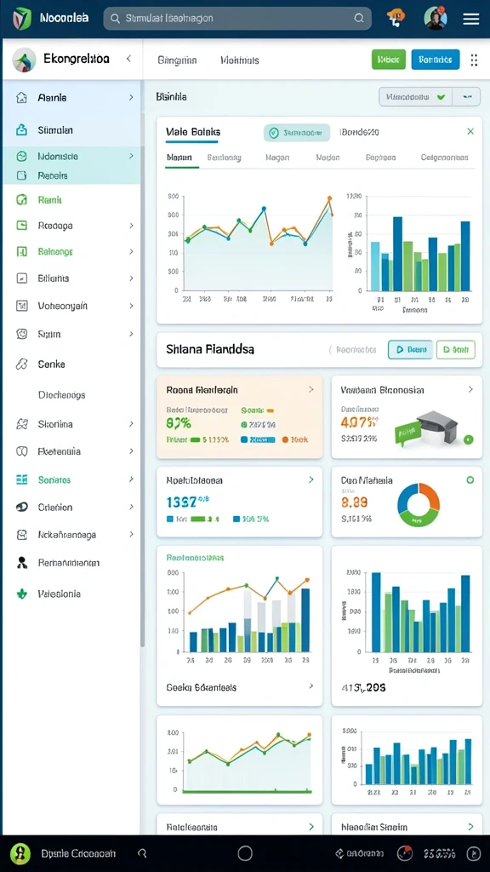This screenshot has width=490, height=872.
Task: Open the dotted grid menu beside Bonnitos
Action: 474,60
